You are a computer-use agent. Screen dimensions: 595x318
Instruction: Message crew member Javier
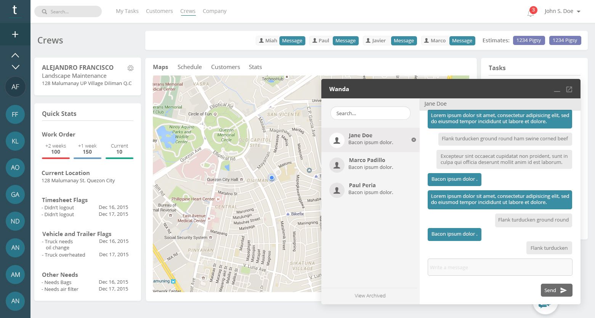click(x=404, y=40)
